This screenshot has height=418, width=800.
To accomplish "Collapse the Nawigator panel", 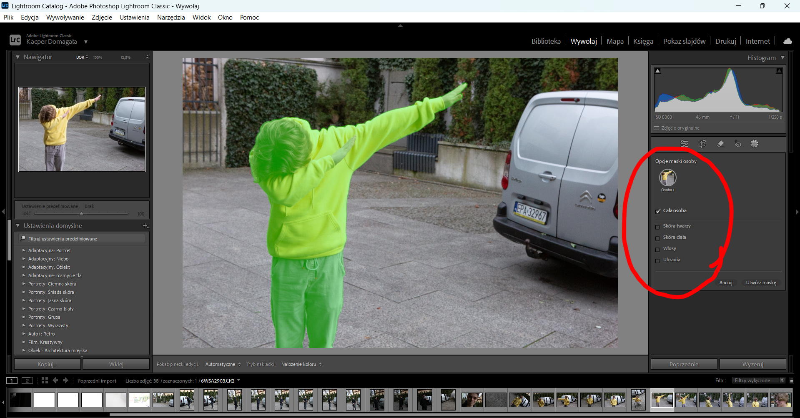I will point(18,57).
